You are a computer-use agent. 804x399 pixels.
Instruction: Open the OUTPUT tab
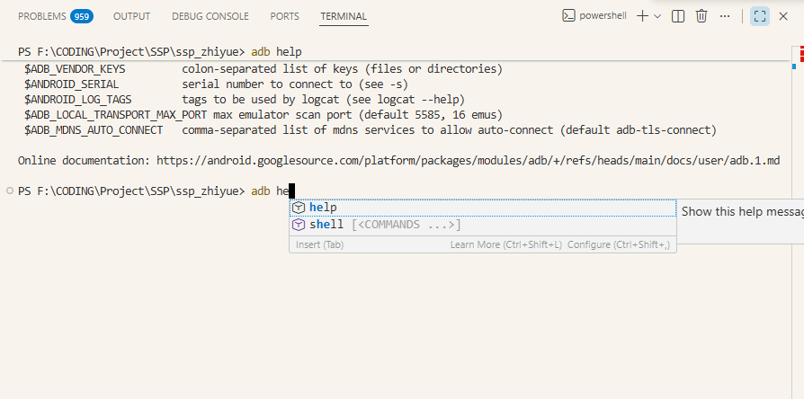[x=132, y=16]
